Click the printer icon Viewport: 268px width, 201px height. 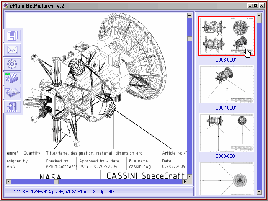12,78
